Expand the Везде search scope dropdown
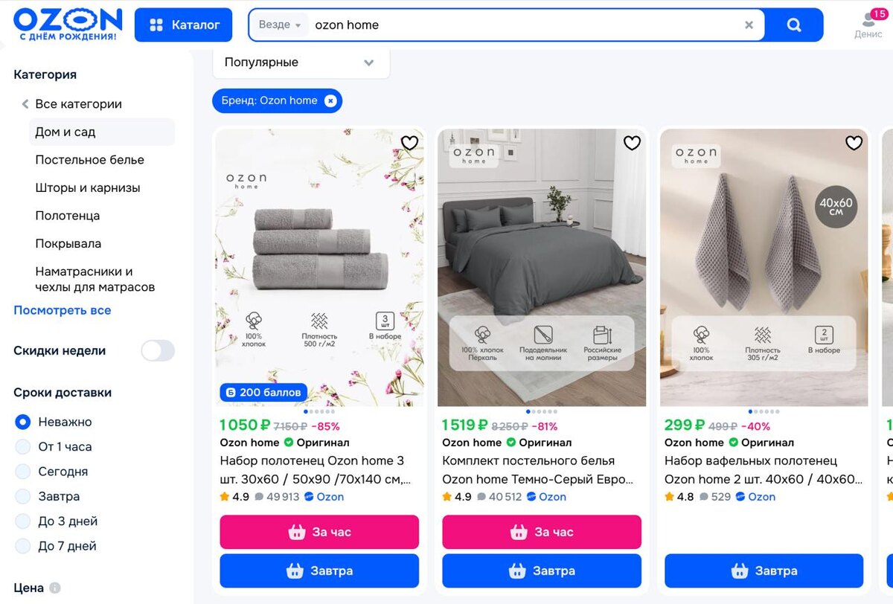The image size is (893, 604). coord(280,25)
